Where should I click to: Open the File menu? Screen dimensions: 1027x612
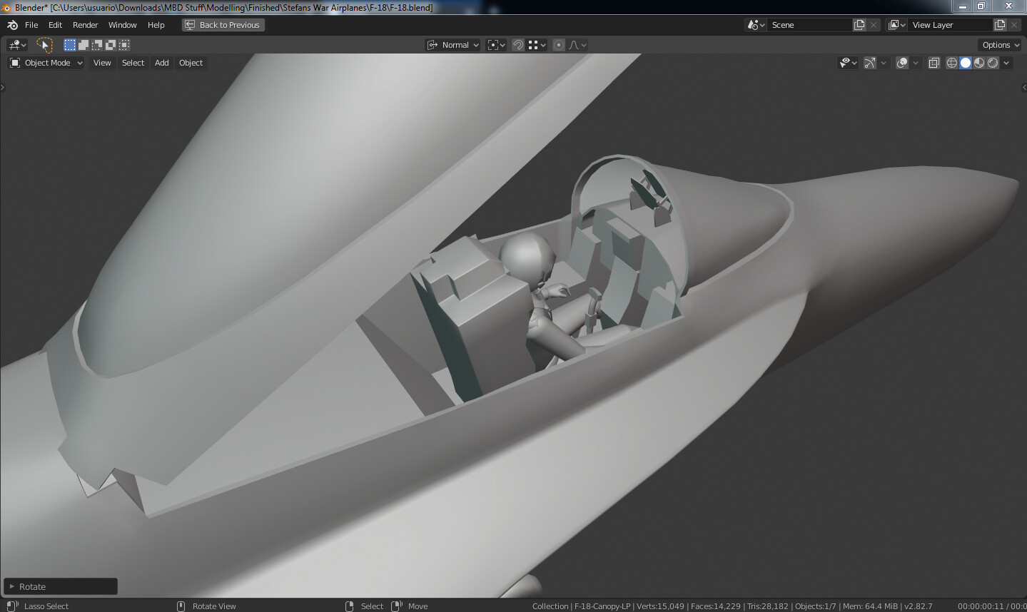tap(31, 25)
